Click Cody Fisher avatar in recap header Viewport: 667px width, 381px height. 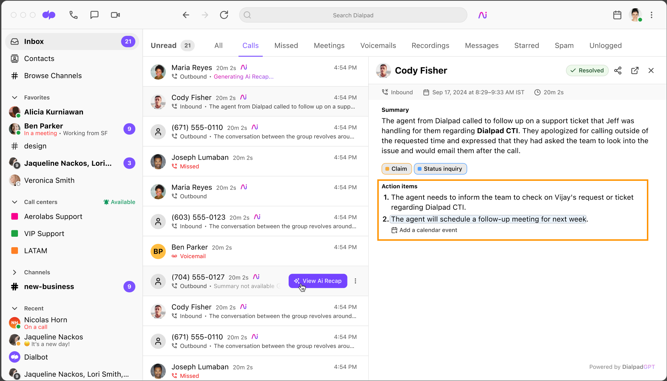[x=383, y=71]
